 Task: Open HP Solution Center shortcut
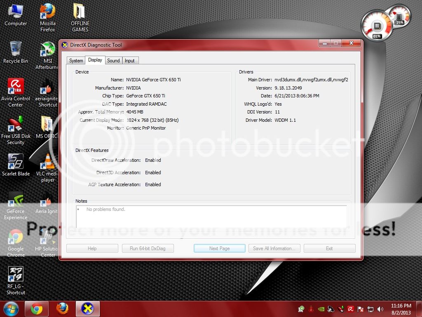pos(47,243)
